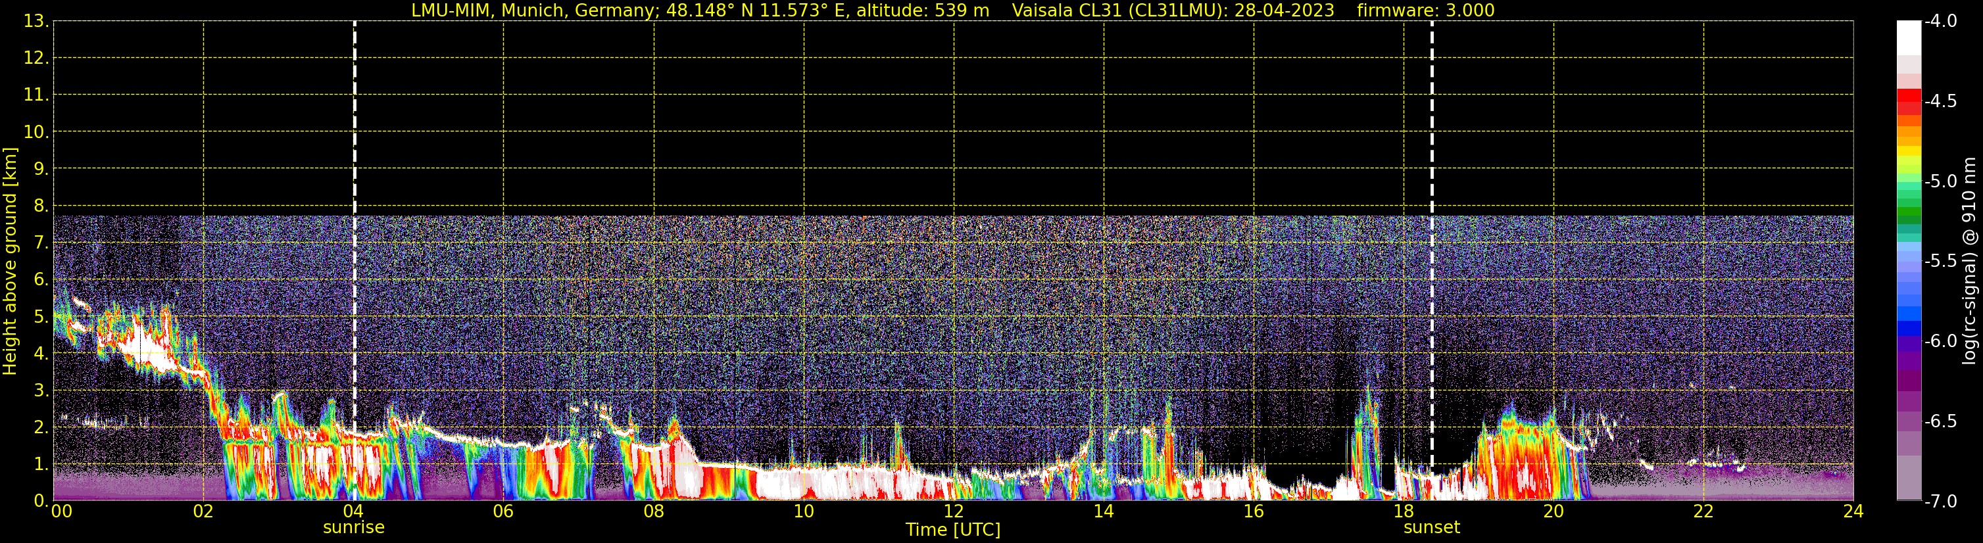Screen dimensions: 1983x543
Task: Click the colorbar tick label '-4.0'
Action: (1941, 22)
